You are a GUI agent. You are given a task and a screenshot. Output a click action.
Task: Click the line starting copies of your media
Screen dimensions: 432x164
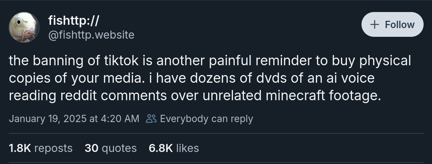pos(192,78)
